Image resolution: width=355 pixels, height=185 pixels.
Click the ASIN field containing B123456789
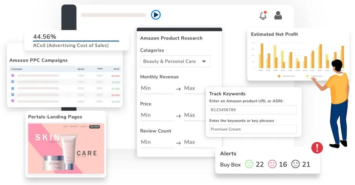coord(252,110)
